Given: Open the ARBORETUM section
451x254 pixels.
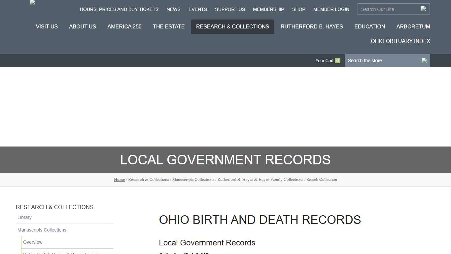Looking at the screenshot, I should tap(413, 26).
